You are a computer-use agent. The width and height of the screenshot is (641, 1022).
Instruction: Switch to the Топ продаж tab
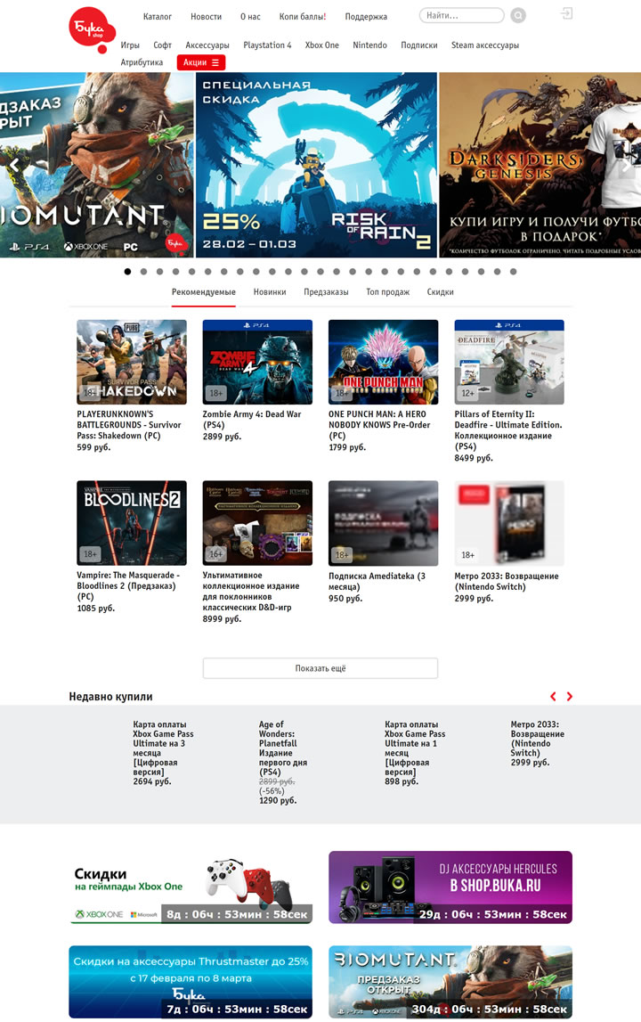pyautogui.click(x=388, y=292)
